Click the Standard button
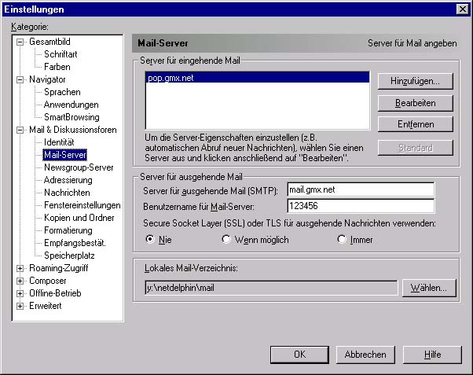This screenshot has height=375, width=473. (x=416, y=148)
